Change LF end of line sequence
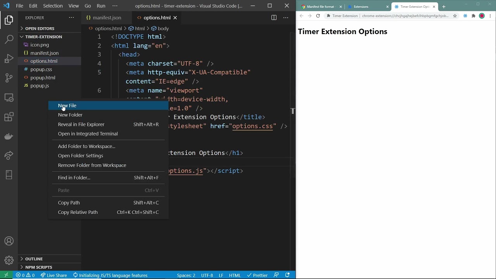Image resolution: width=496 pixels, height=279 pixels. [x=221, y=275]
